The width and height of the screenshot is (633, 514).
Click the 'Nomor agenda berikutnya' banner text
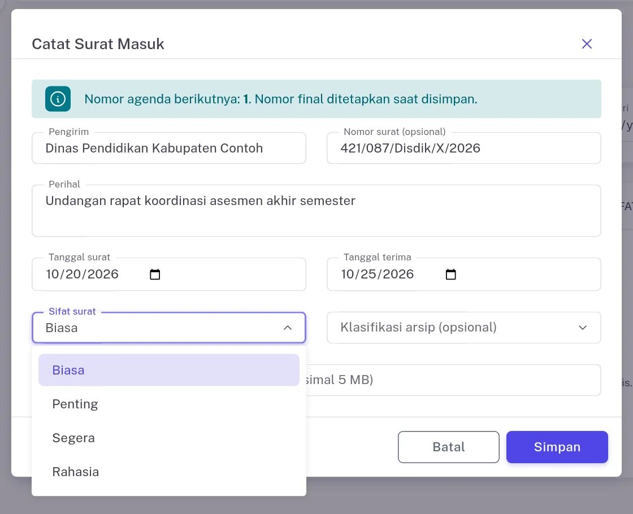point(280,99)
